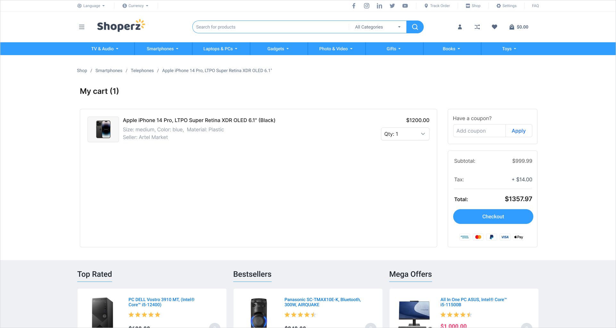Open Facebook social icon

pos(354,6)
